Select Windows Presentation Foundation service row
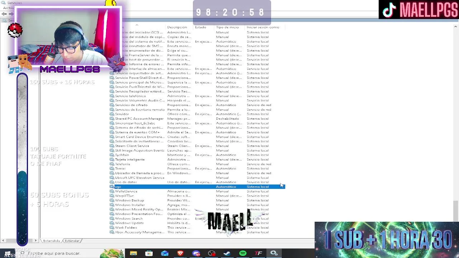This screenshot has height=258, width=459. tap(197, 214)
